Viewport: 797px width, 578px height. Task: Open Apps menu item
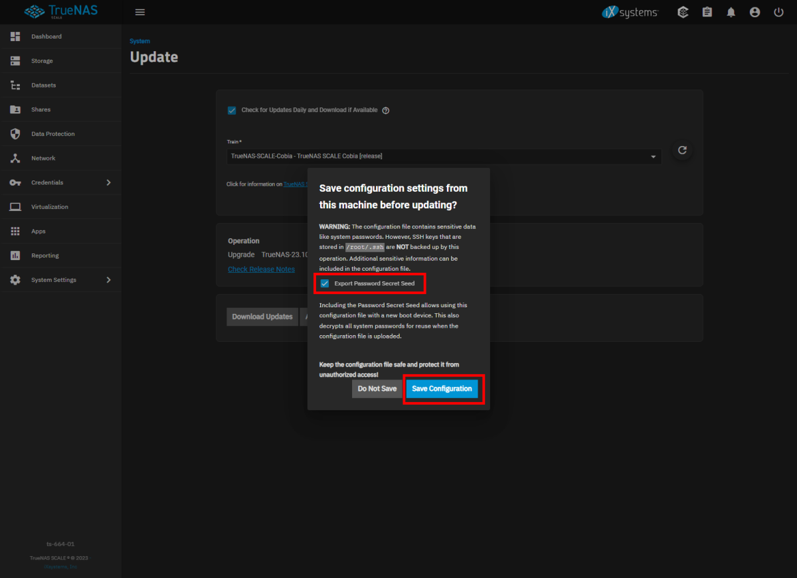60,231
